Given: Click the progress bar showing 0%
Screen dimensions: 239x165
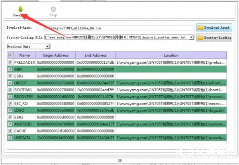Looking at the screenshot, I should click(x=119, y=160).
